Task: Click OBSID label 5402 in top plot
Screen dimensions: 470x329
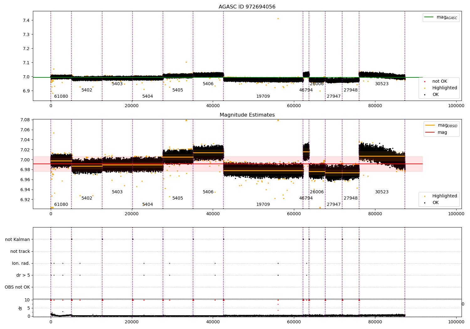Action: [x=87, y=90]
